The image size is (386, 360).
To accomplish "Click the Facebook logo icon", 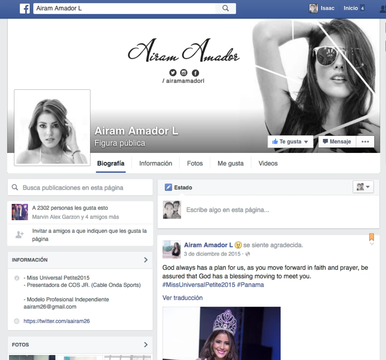I will pos(25,8).
